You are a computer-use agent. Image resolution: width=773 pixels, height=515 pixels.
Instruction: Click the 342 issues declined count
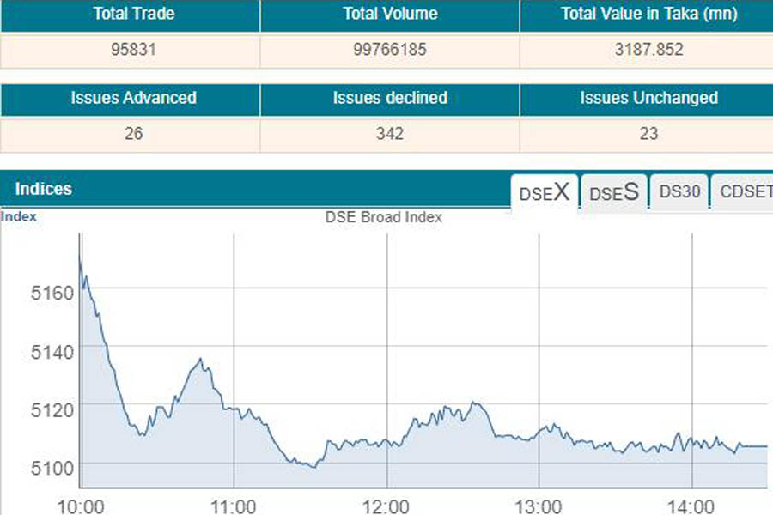(390, 134)
